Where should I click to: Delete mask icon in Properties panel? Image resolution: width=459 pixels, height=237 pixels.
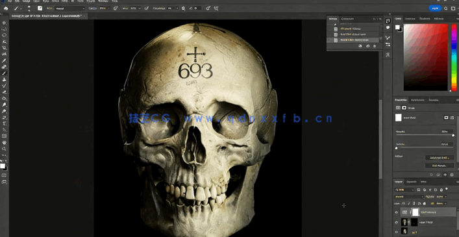(x=452, y=175)
